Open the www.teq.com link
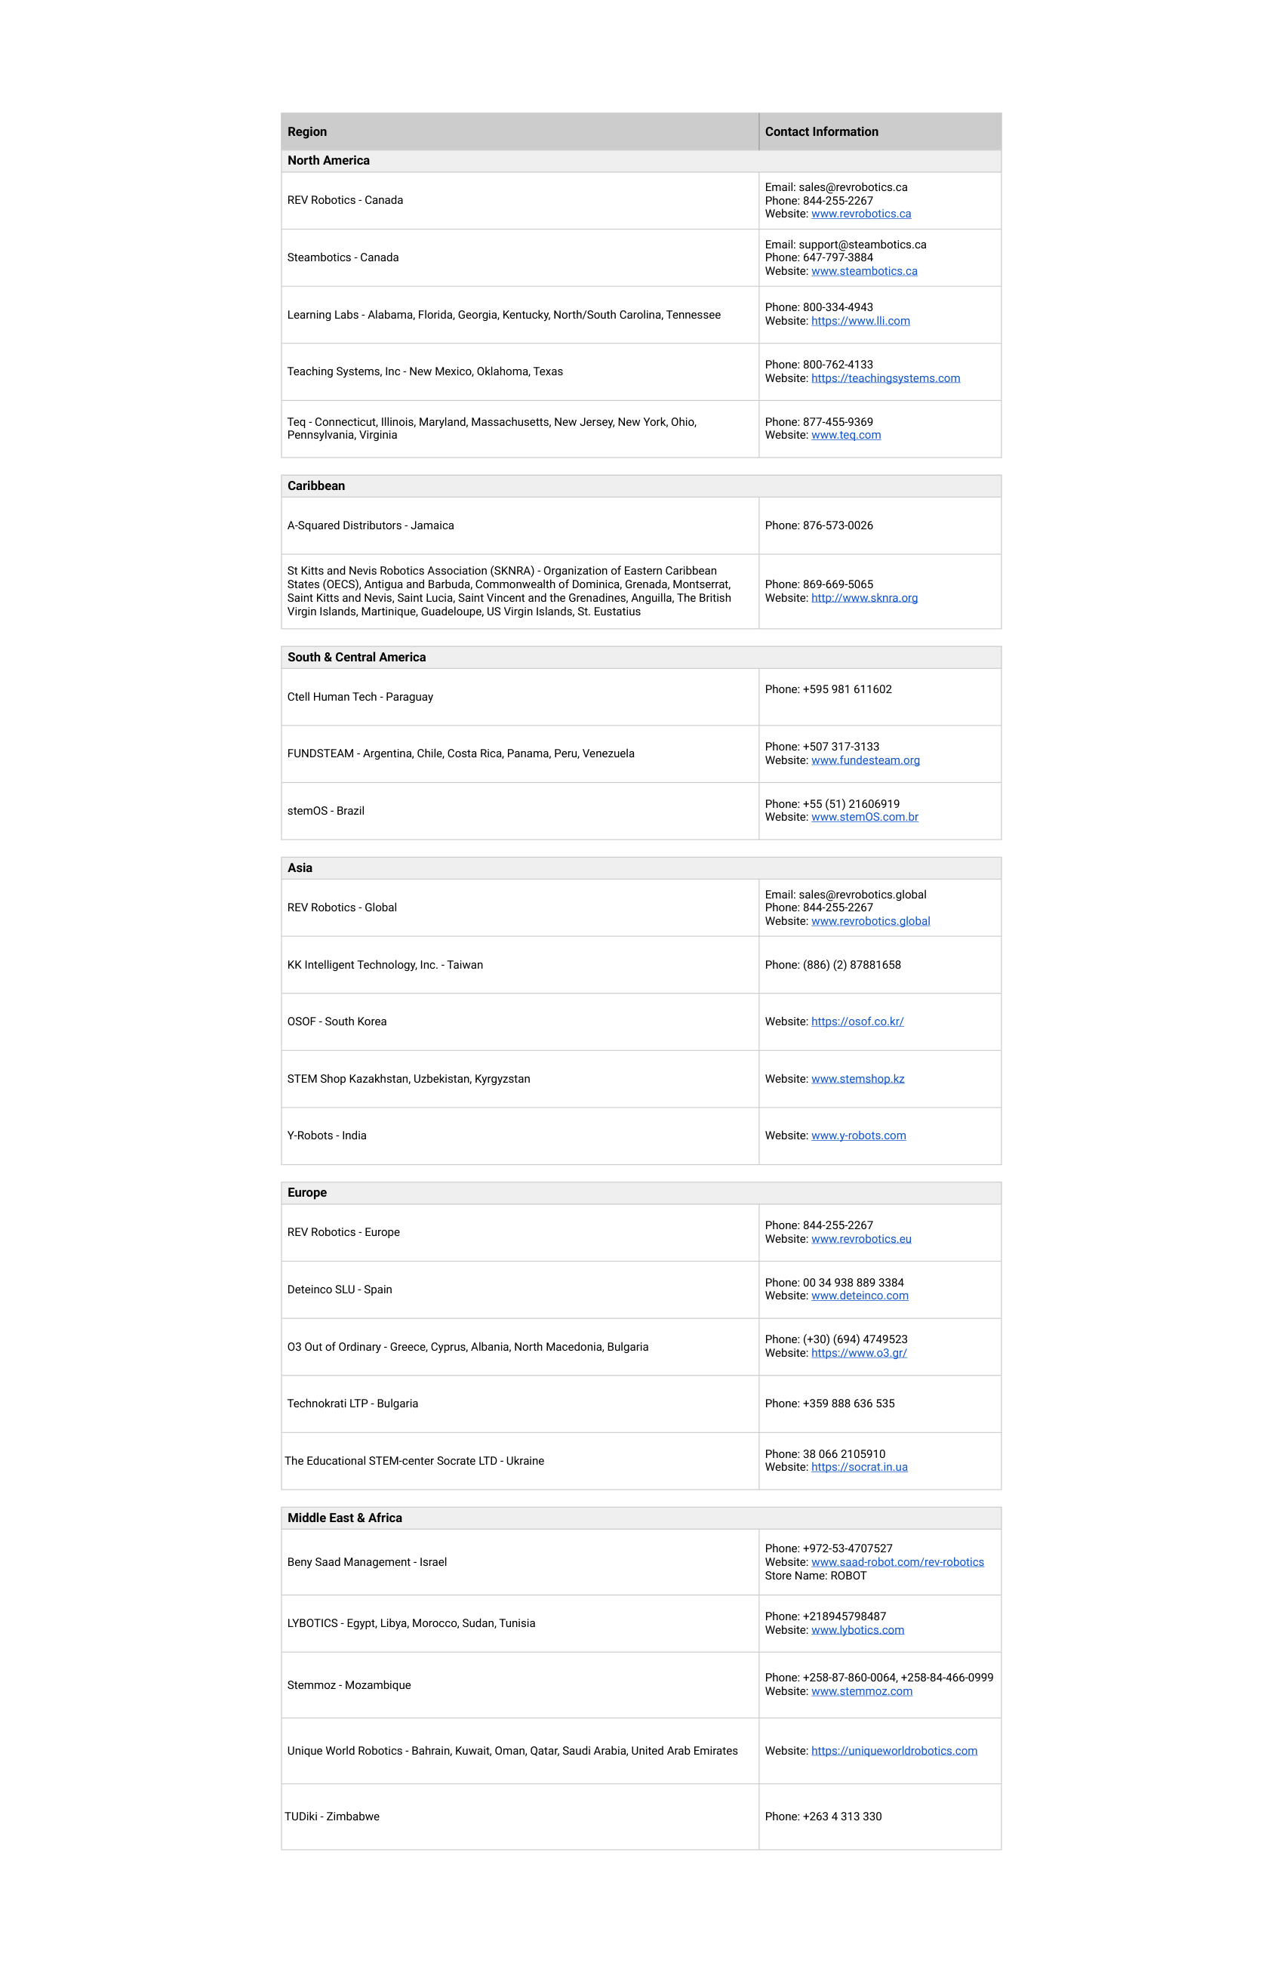 point(845,436)
